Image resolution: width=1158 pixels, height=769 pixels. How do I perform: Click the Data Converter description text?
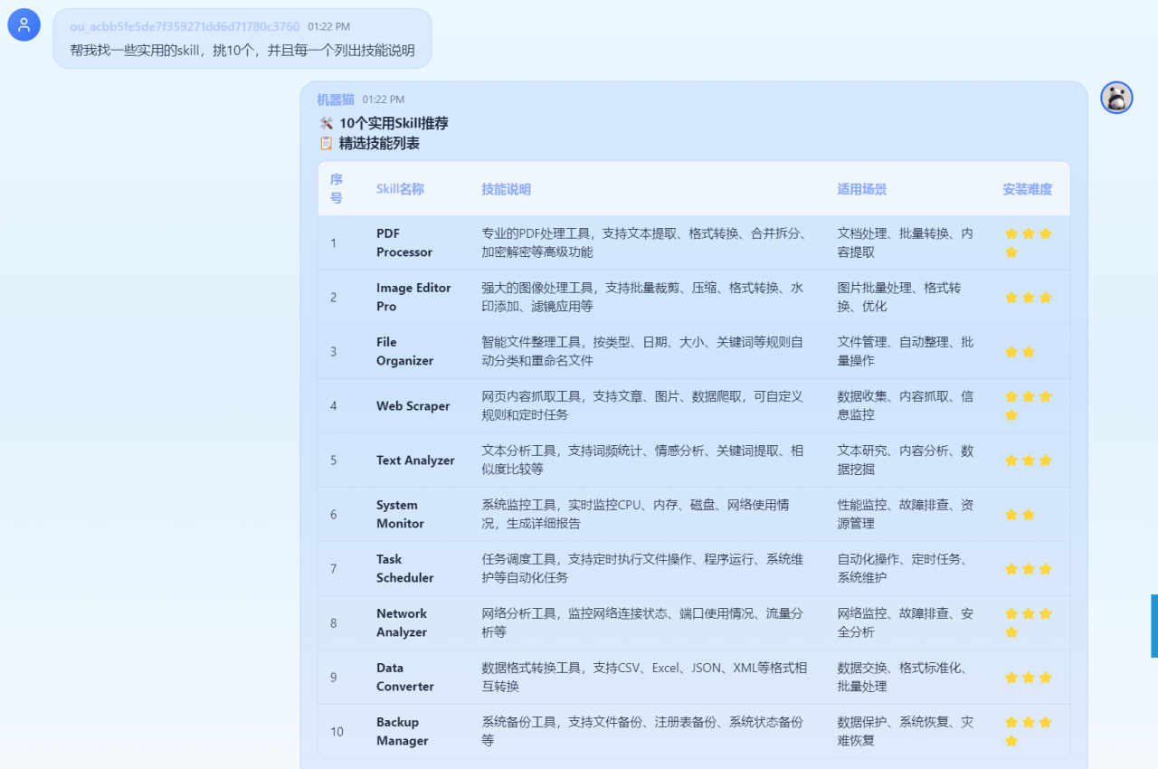[644, 677]
